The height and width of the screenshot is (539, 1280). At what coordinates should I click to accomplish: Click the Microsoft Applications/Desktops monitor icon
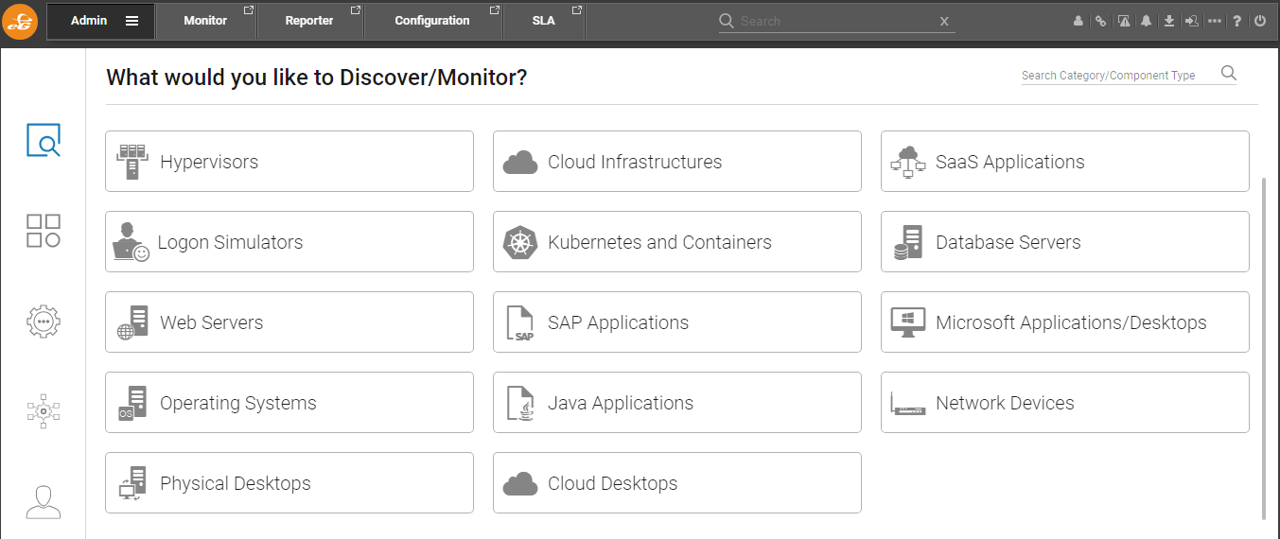pos(908,322)
